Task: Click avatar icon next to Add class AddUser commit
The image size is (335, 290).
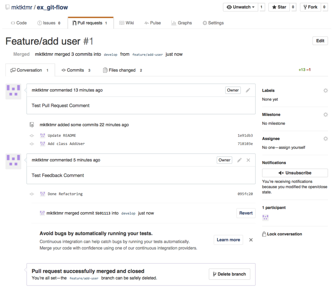Action: (x=43, y=144)
